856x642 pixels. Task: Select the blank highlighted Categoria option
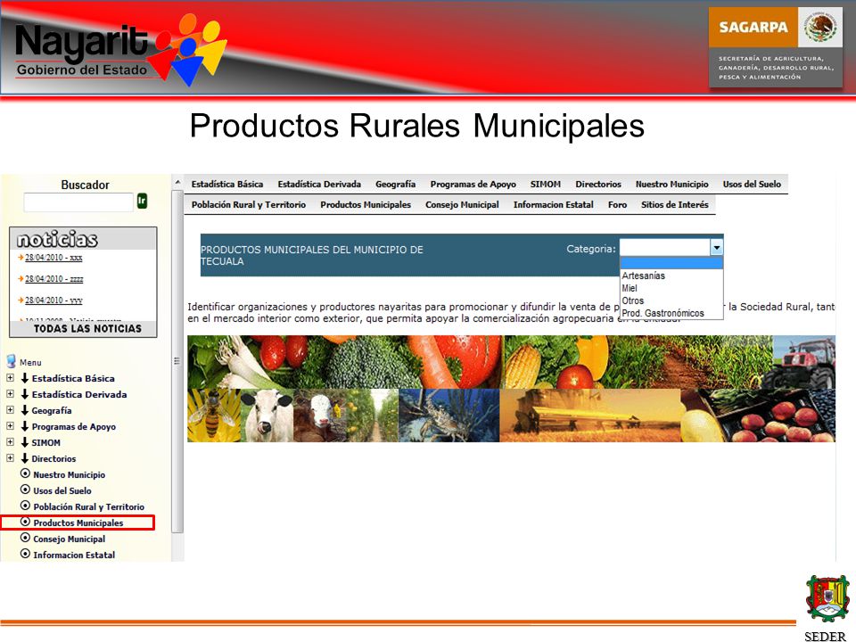[x=671, y=263]
